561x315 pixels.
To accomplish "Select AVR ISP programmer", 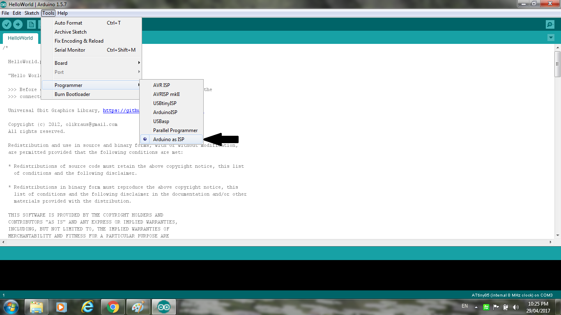I will 171,85.
